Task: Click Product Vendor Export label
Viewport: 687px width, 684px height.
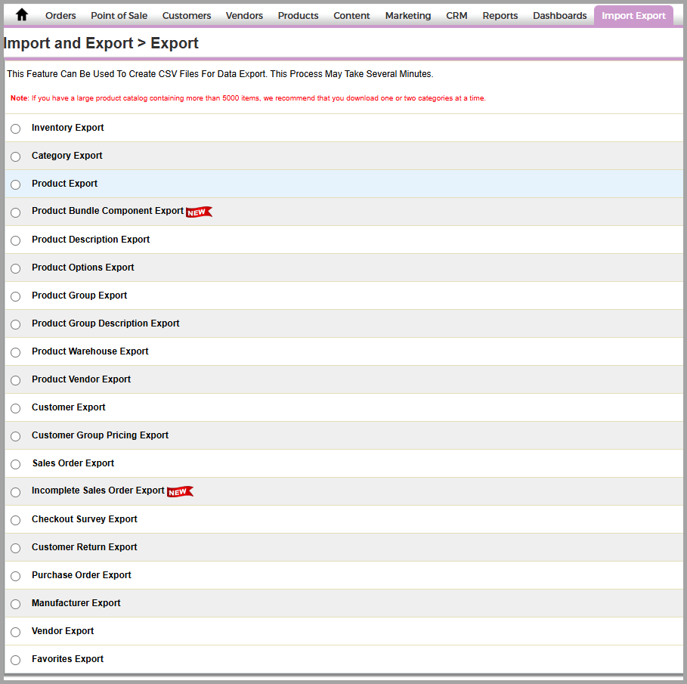Action: point(82,379)
